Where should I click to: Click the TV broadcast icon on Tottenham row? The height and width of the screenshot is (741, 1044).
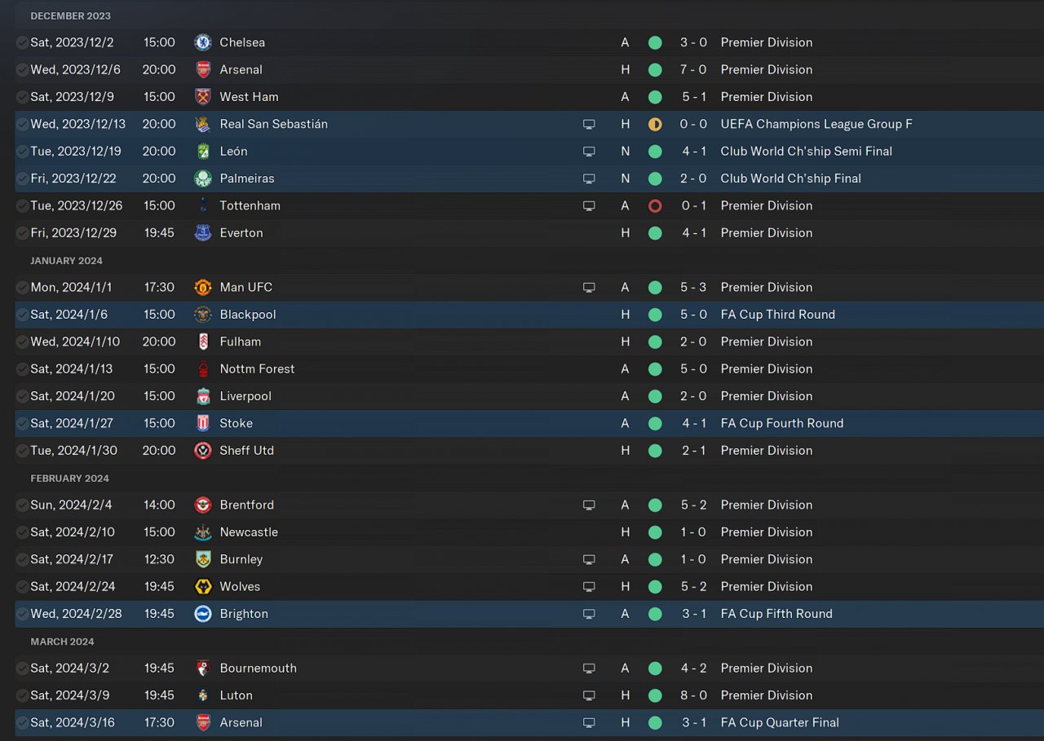point(589,205)
